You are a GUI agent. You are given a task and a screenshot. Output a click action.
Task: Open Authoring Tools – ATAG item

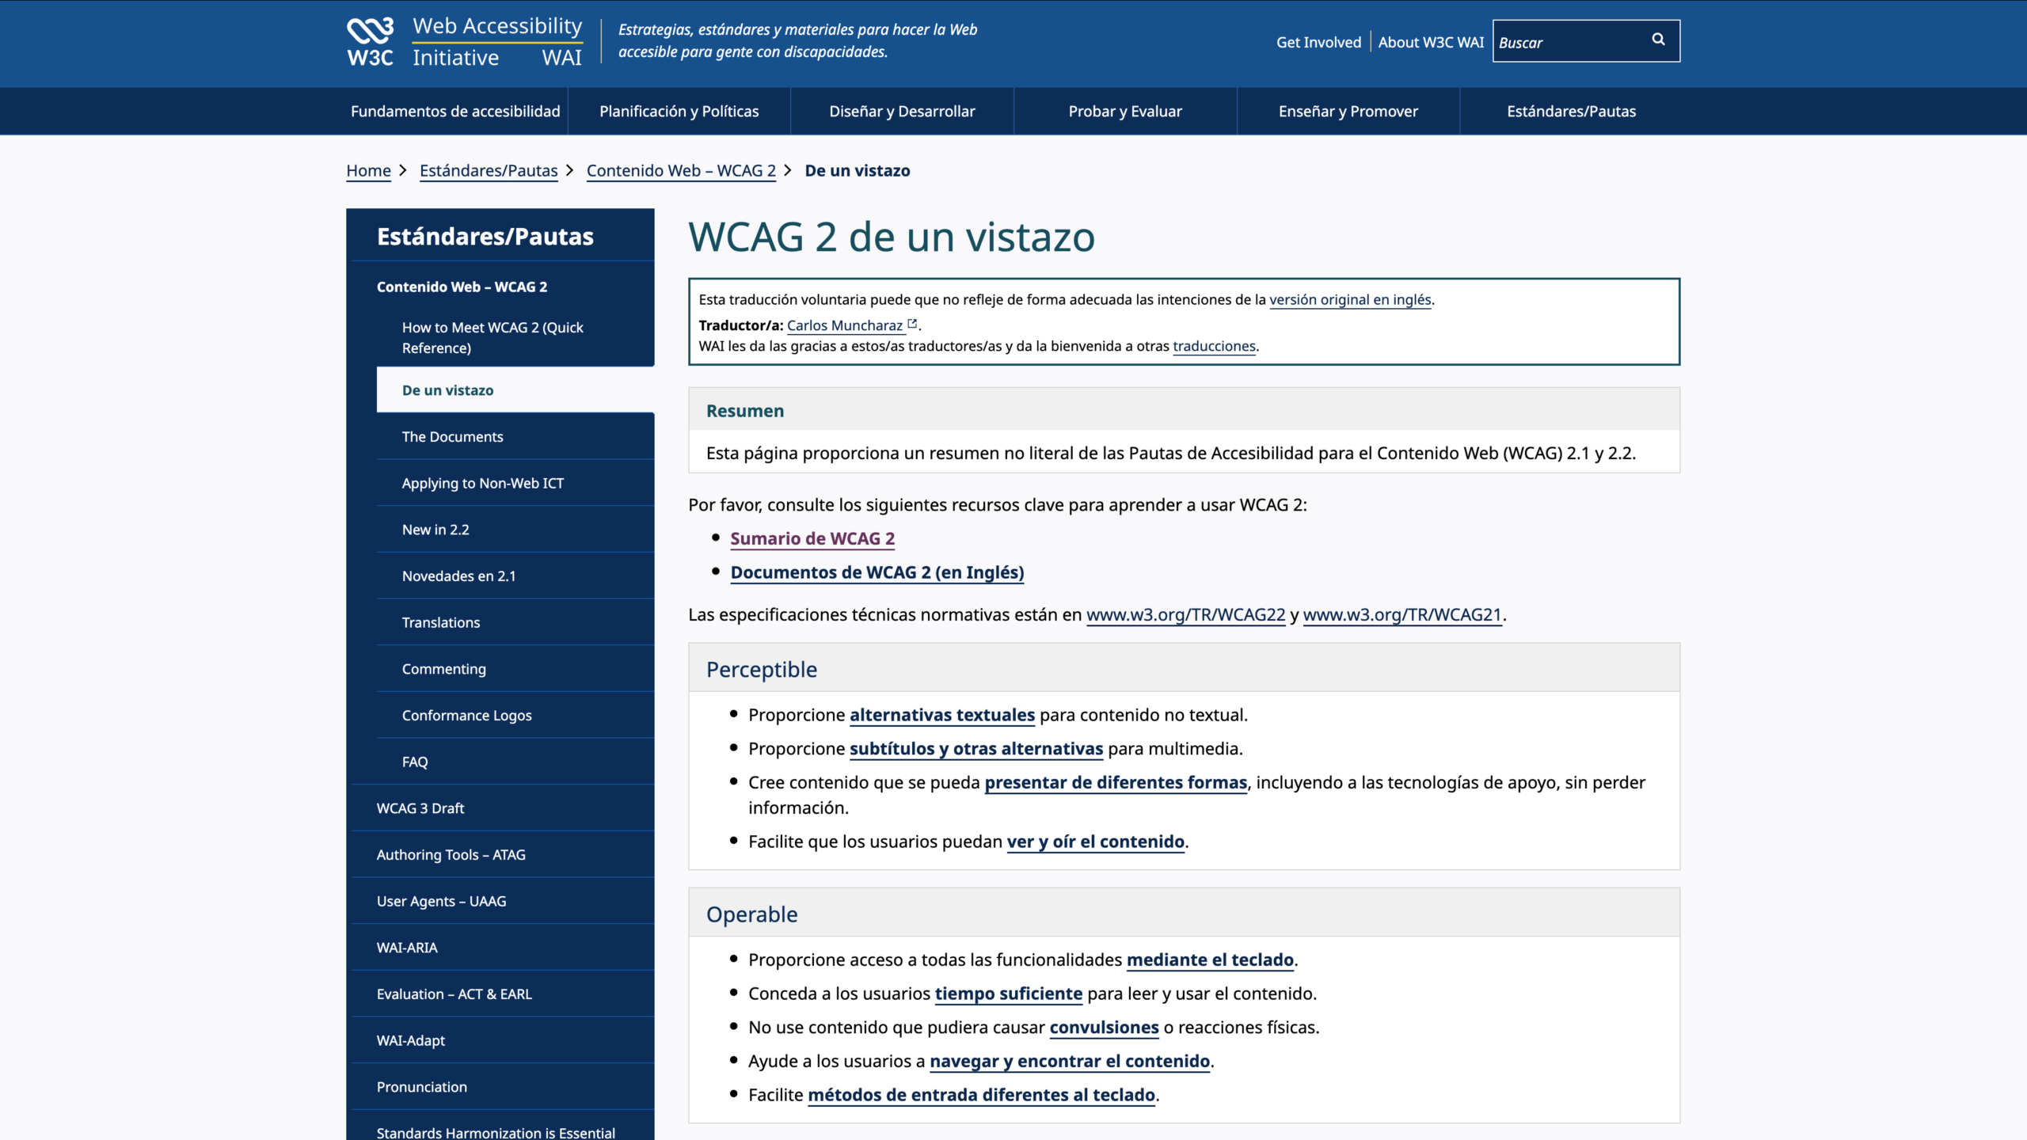[x=502, y=854]
